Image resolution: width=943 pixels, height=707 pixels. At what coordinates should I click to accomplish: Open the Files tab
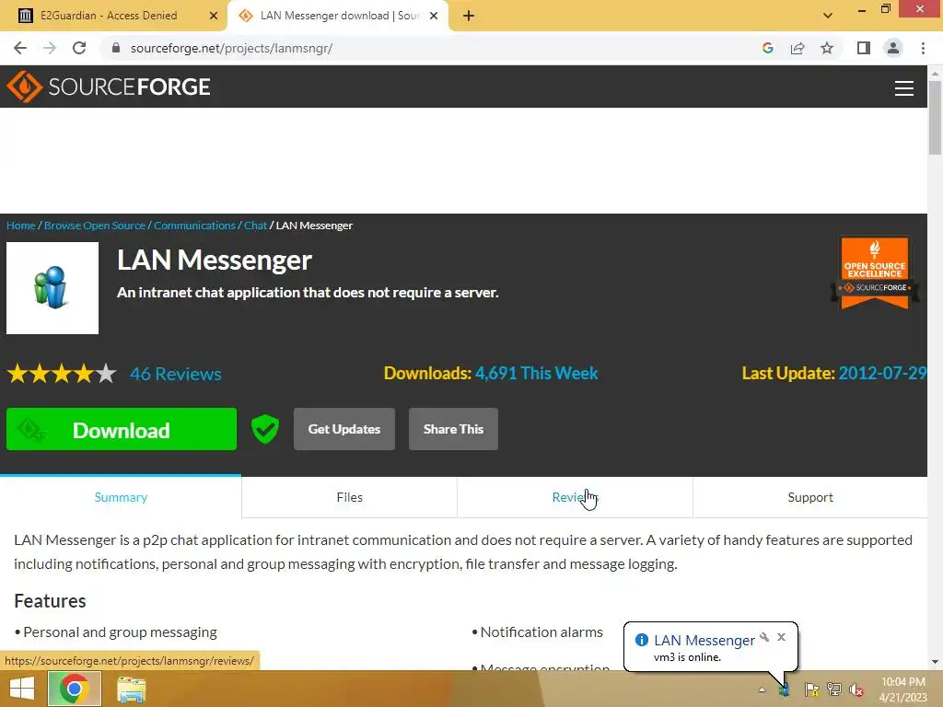(x=349, y=497)
